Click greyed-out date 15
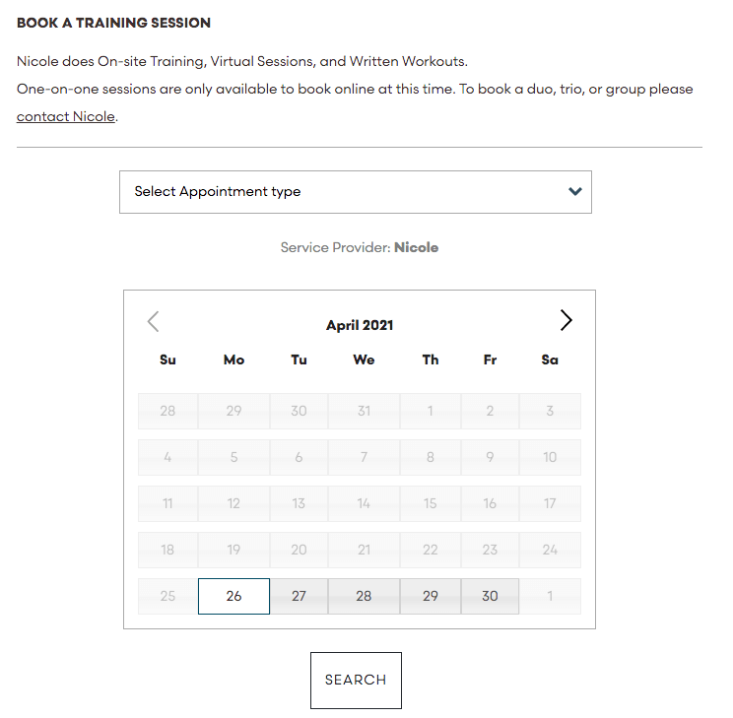The image size is (733, 718). click(431, 503)
